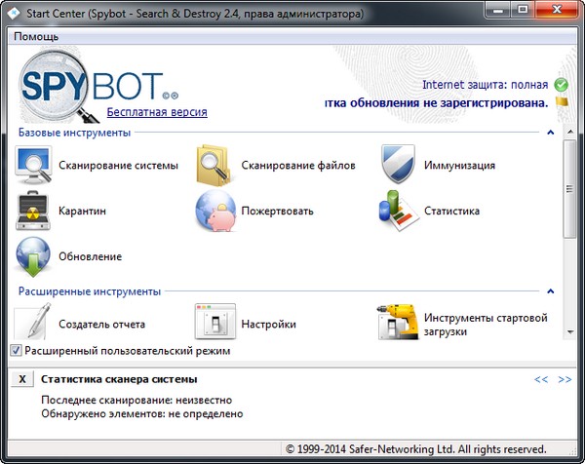Go to previous info panel with <<
585x464 pixels.
coord(541,380)
